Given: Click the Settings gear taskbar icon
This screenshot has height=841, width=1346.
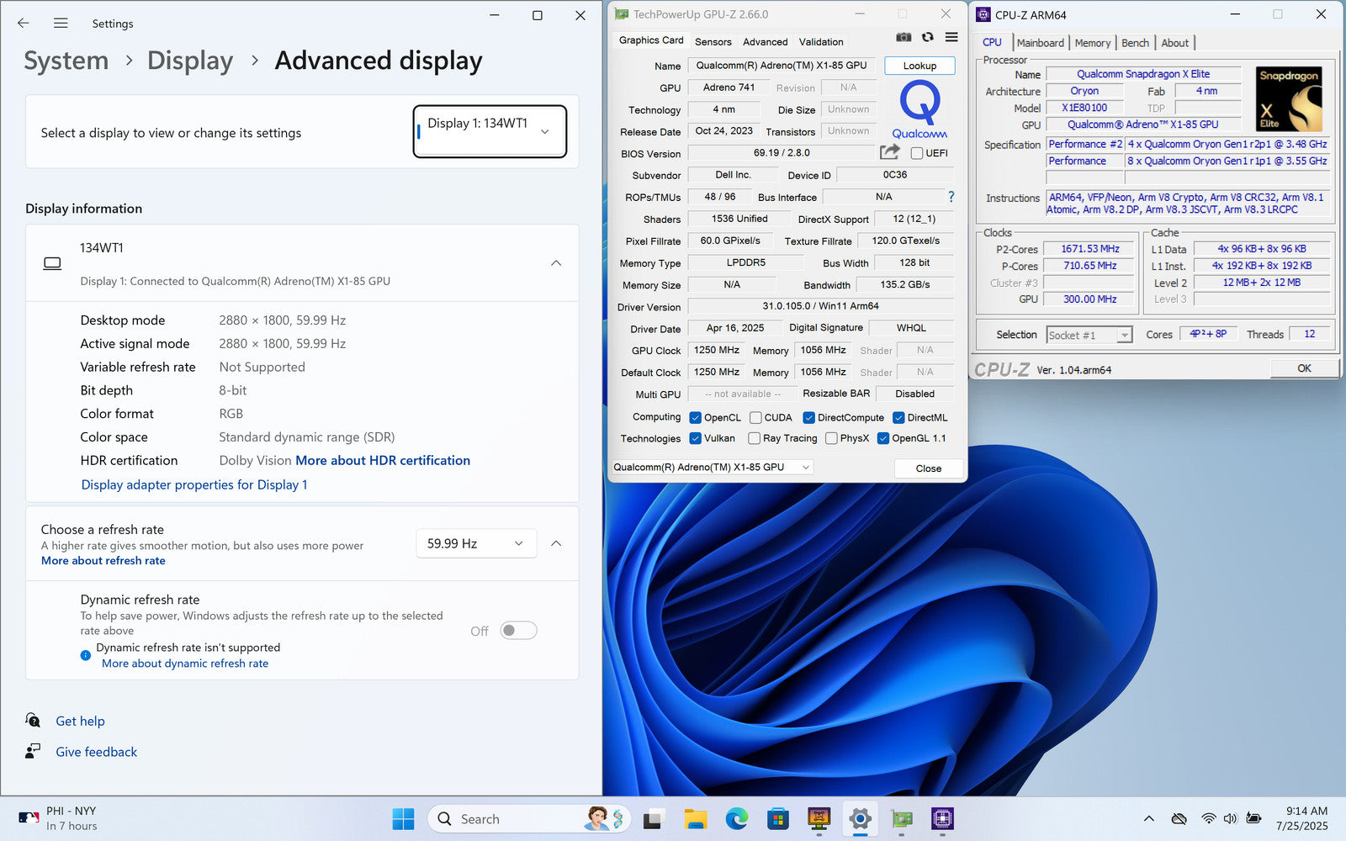Looking at the screenshot, I should 860,818.
